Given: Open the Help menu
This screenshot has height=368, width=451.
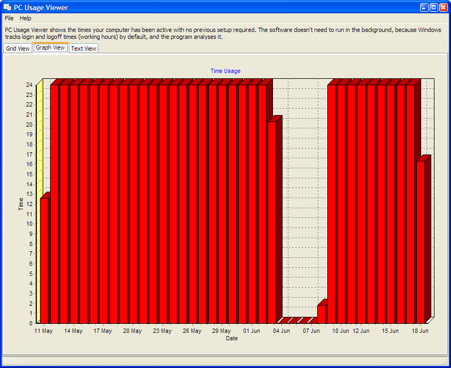Looking at the screenshot, I should [25, 18].
